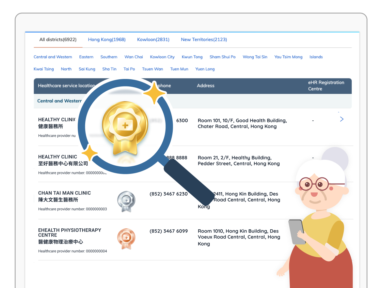Image resolution: width=381 pixels, height=288 pixels.
Task: Select the Eastern district filter
Action: pos(86,57)
